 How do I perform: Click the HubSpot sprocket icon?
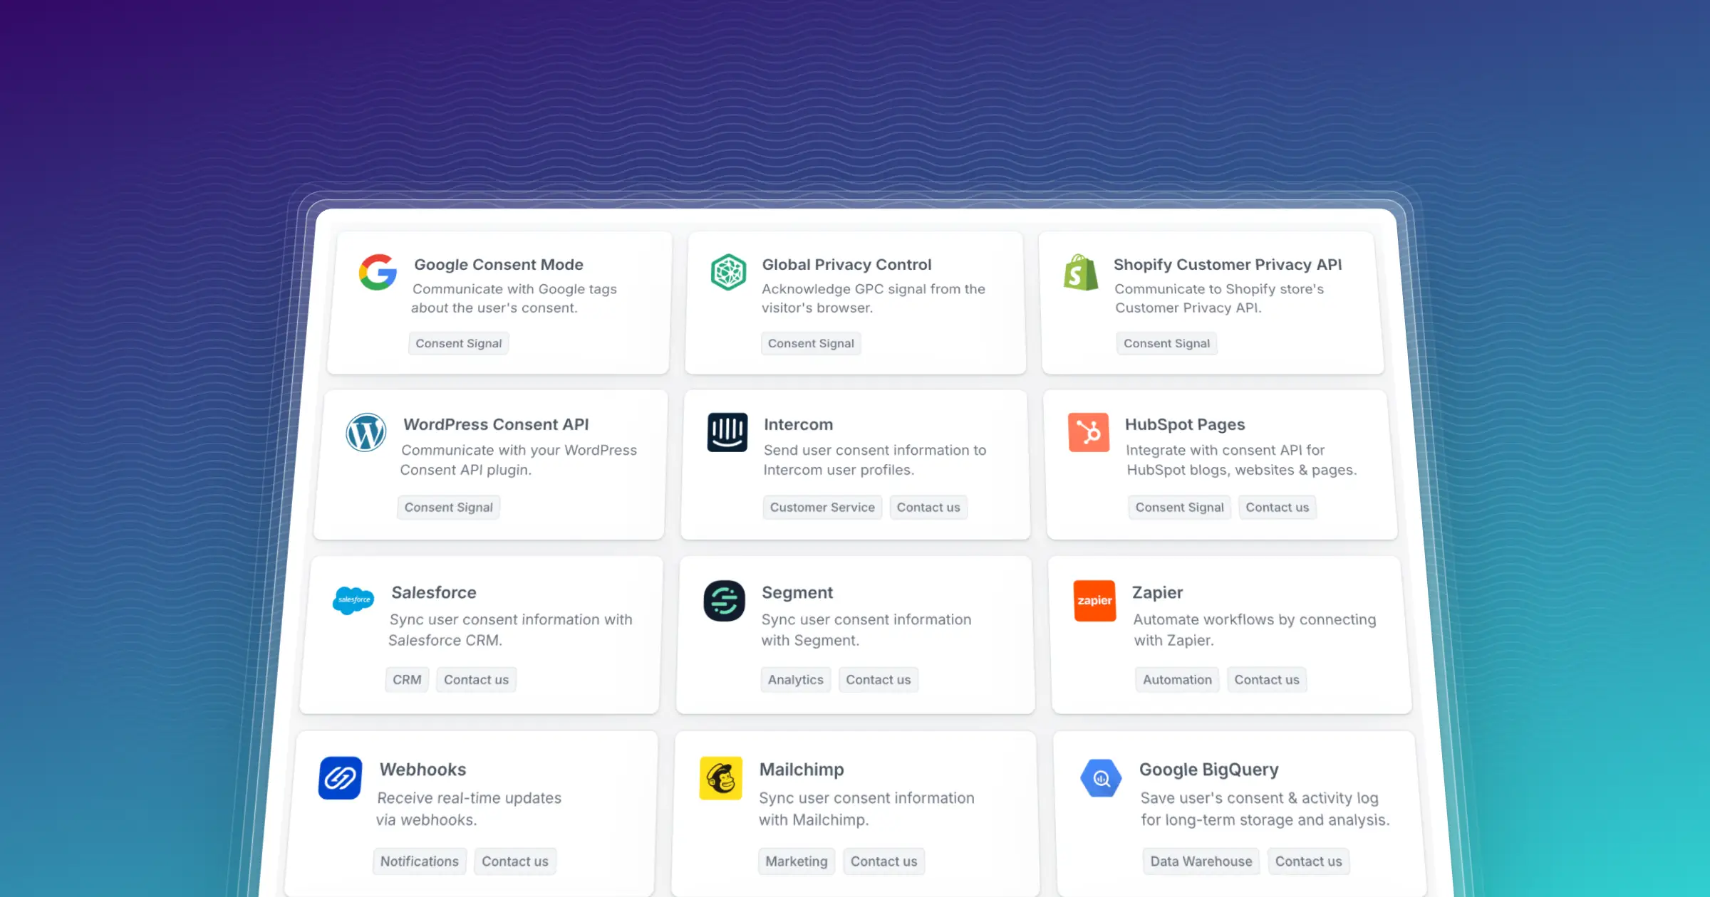1088,432
